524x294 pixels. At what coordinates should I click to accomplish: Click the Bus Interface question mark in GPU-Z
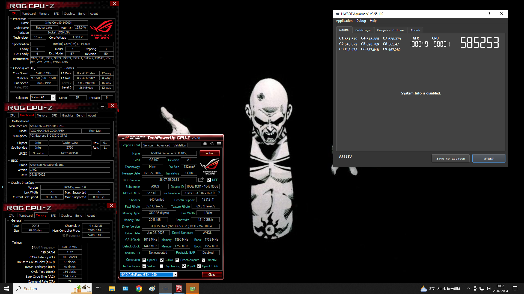pyautogui.click(x=219, y=193)
